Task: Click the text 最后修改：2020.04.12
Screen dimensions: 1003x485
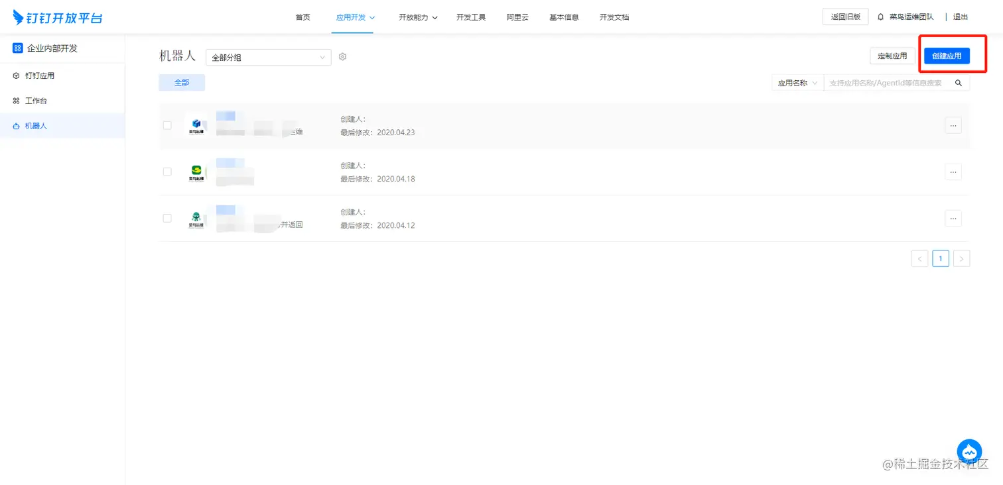Action: [x=377, y=225]
